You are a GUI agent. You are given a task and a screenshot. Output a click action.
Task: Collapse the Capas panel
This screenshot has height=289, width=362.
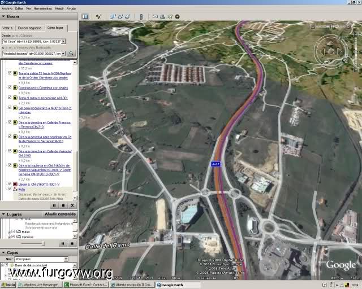tap(3, 252)
